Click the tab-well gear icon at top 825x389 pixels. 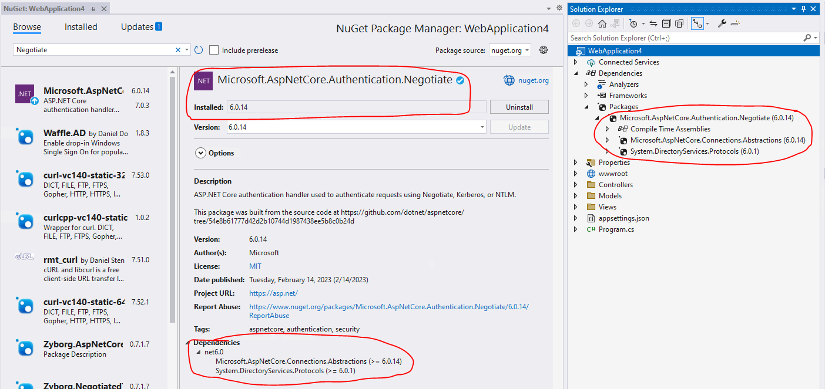point(559,8)
